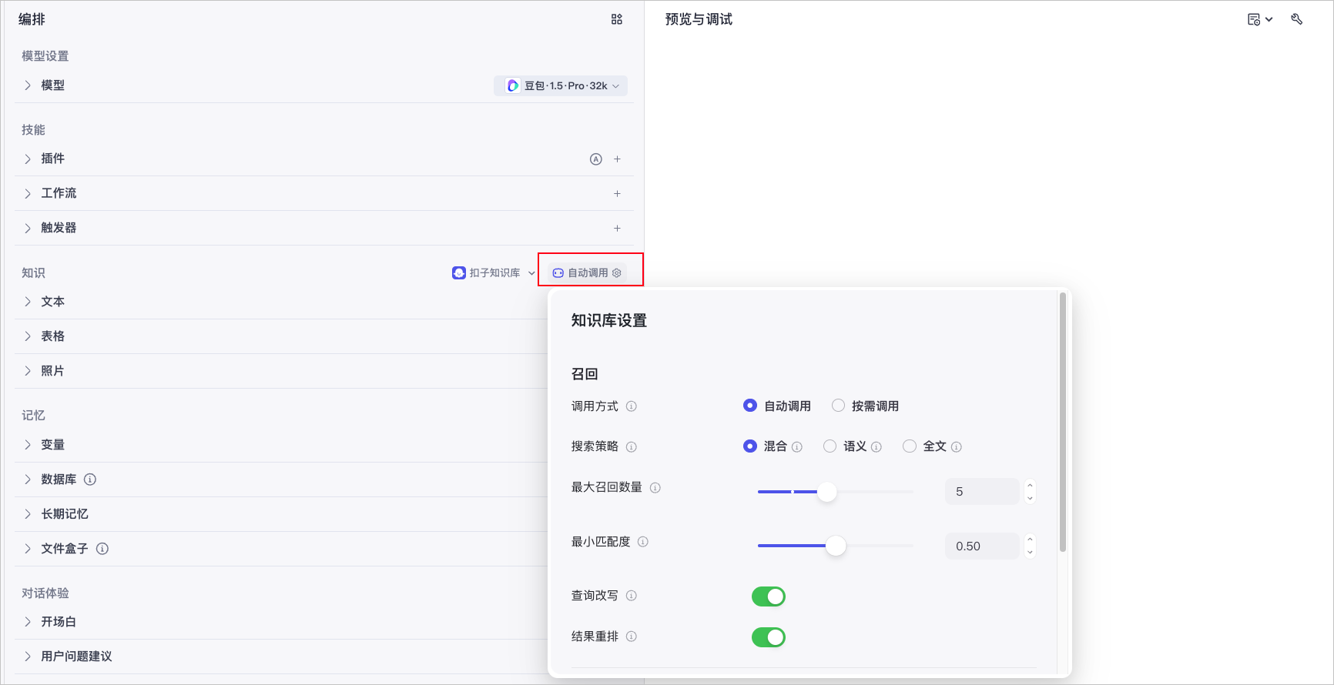Click the info icon beside 结果重排
Viewport: 1334px width, 685px height.
point(632,637)
